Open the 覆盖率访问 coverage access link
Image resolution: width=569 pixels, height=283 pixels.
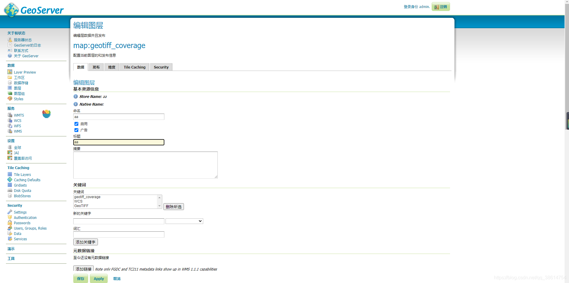coord(23,158)
